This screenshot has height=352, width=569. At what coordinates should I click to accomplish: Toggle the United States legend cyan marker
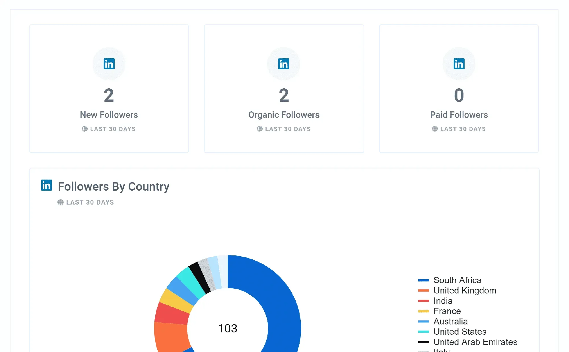coord(424,332)
